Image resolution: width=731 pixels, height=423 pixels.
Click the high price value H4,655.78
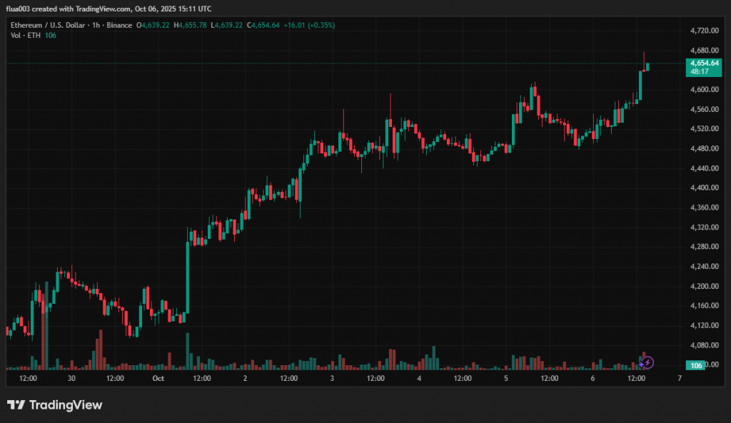coord(190,25)
